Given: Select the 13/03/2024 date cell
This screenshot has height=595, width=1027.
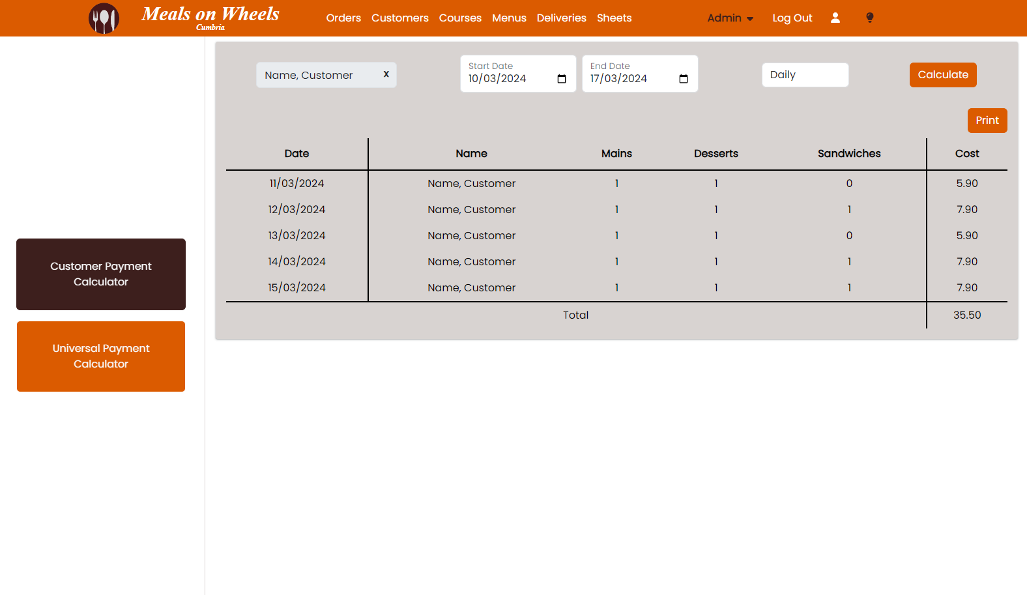Looking at the screenshot, I should pos(297,236).
